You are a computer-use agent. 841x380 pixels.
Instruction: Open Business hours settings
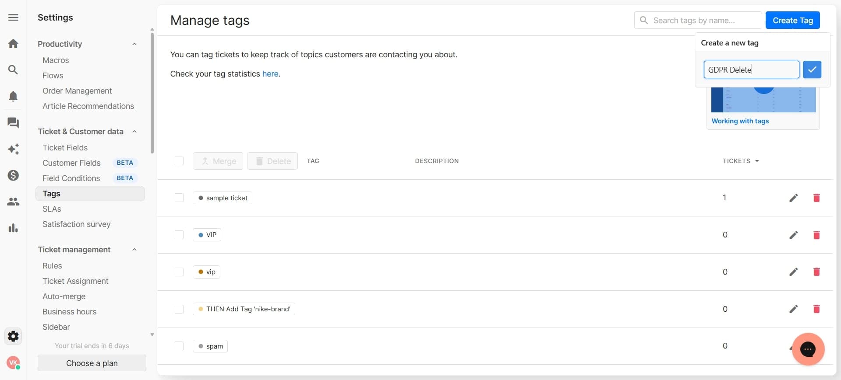pos(69,312)
